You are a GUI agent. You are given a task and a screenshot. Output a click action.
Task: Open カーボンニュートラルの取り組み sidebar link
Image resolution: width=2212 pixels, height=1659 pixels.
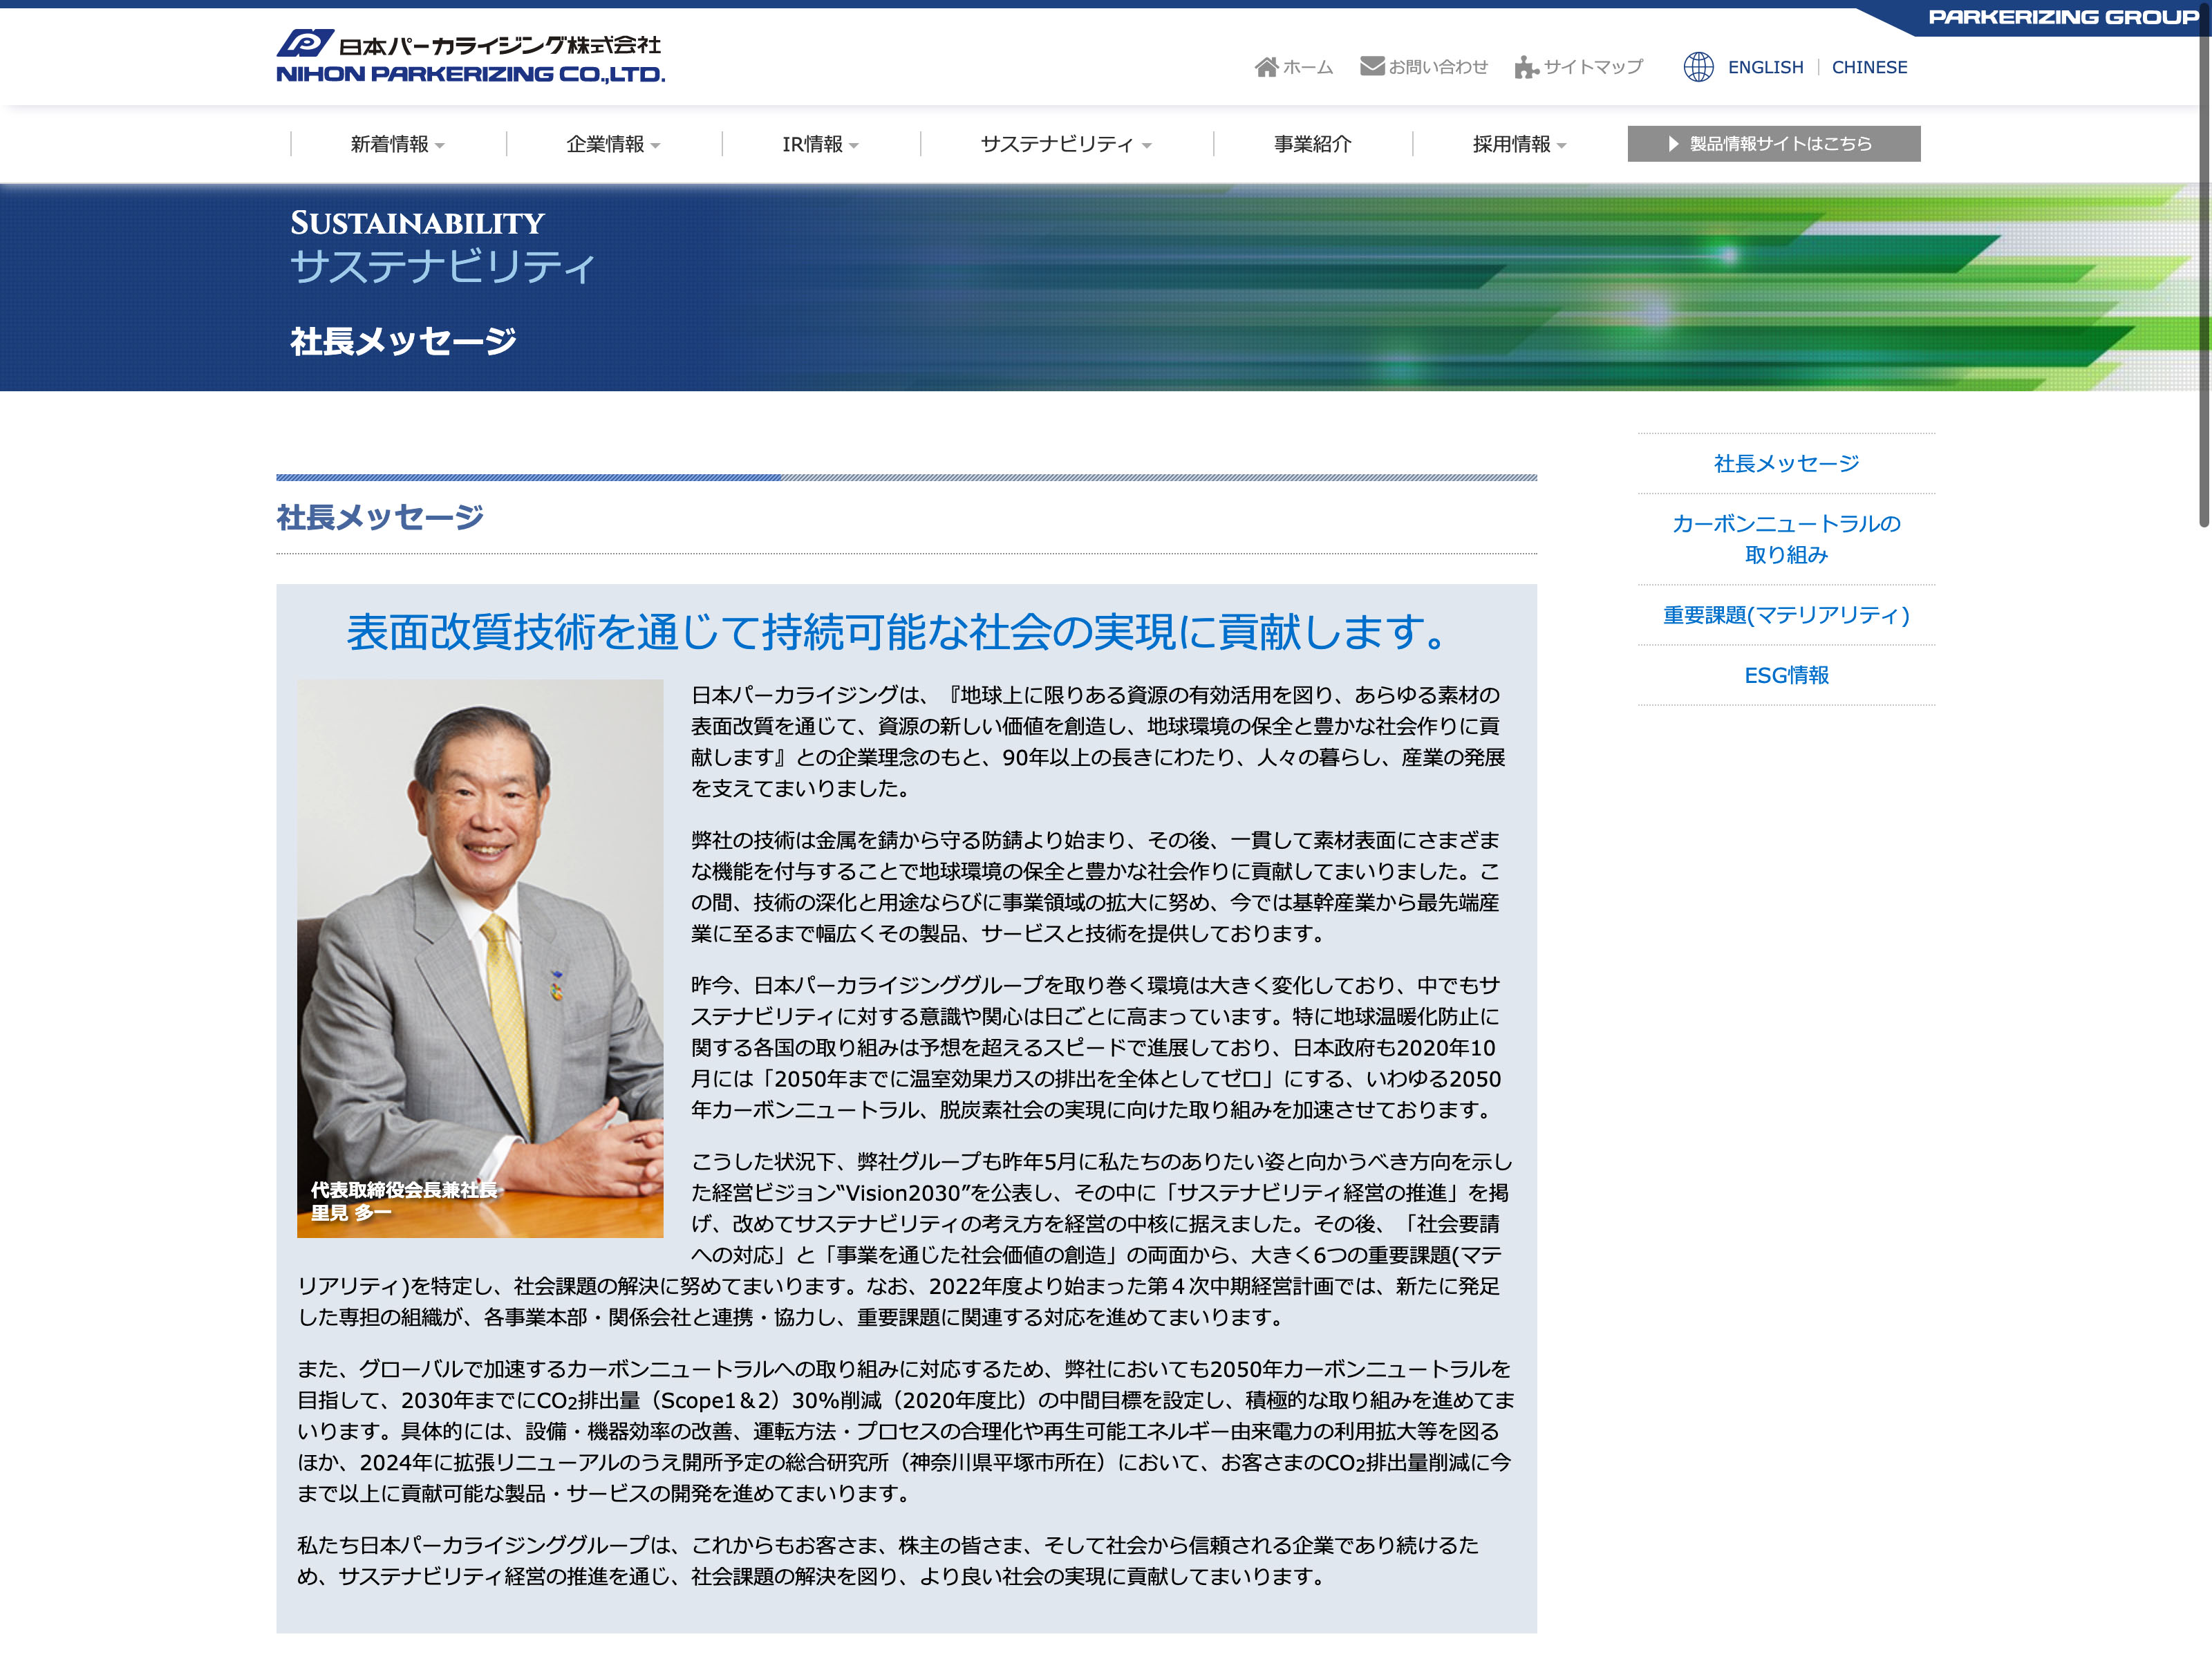[1786, 539]
